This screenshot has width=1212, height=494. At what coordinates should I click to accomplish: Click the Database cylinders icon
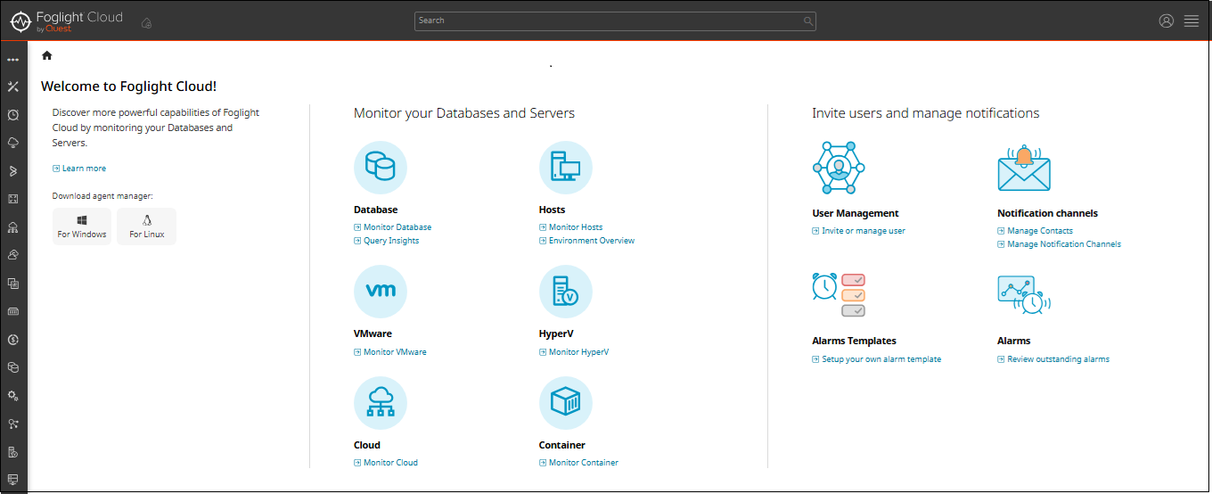tap(381, 168)
